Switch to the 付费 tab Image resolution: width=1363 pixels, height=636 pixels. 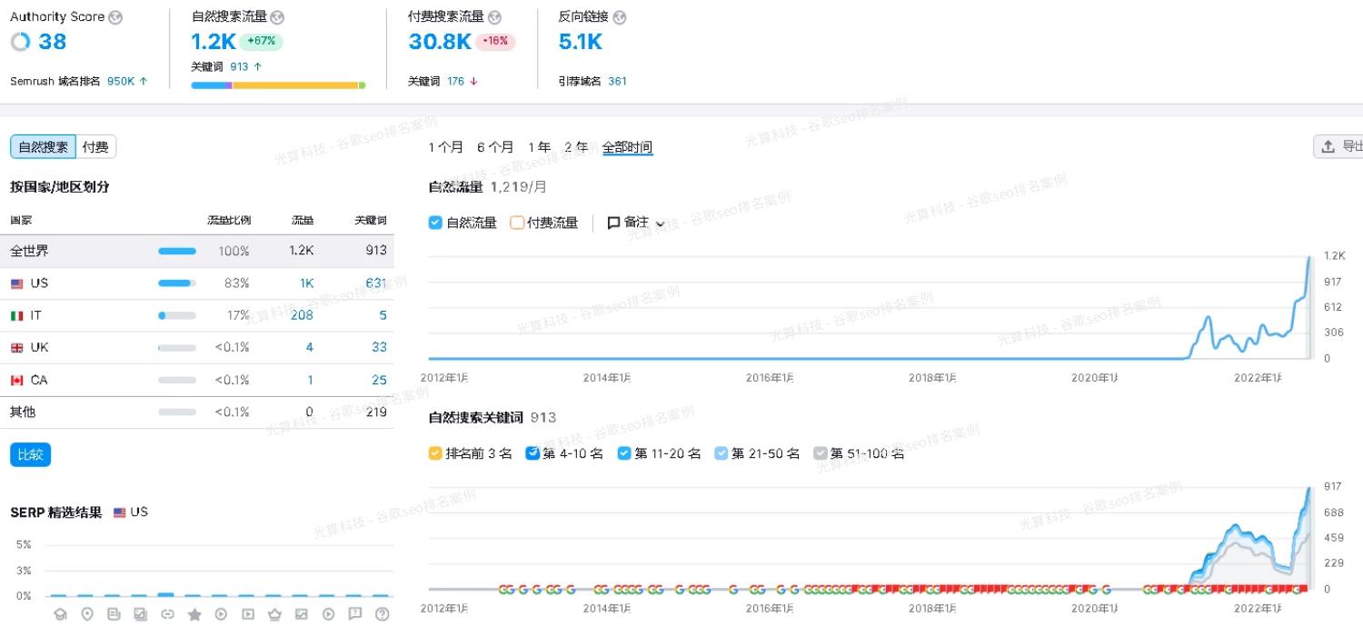[95, 145]
